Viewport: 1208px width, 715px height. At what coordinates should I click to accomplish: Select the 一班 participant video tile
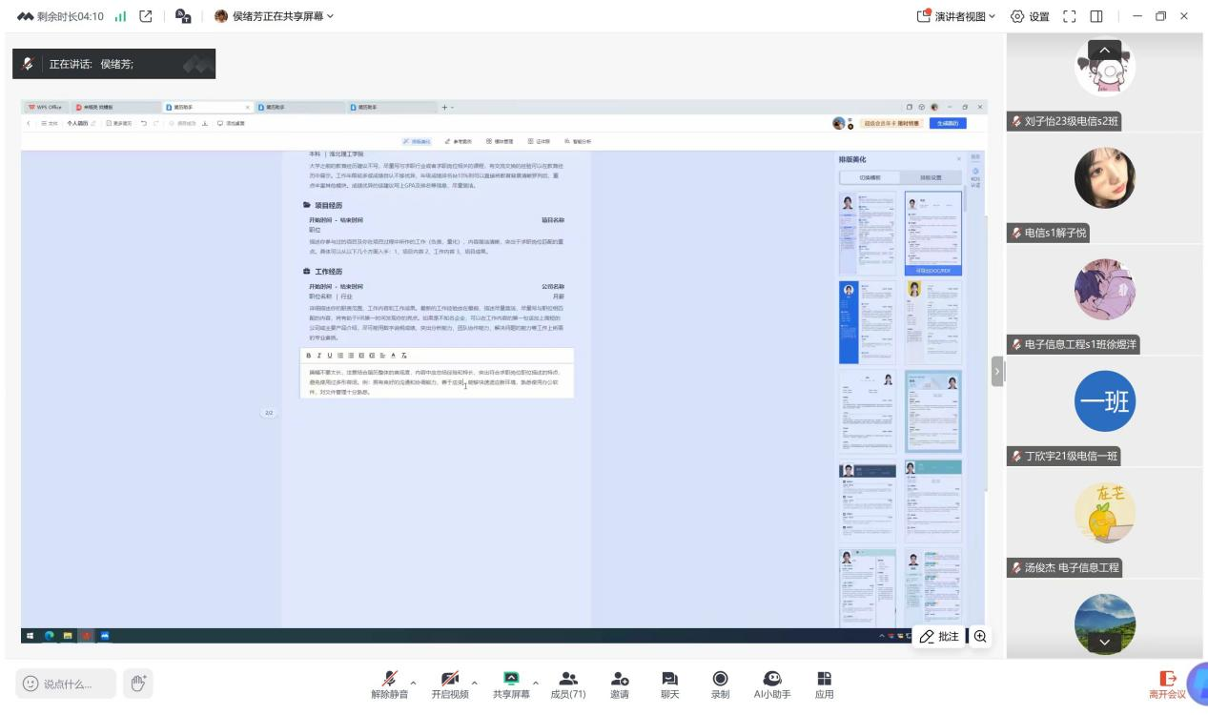click(x=1105, y=402)
